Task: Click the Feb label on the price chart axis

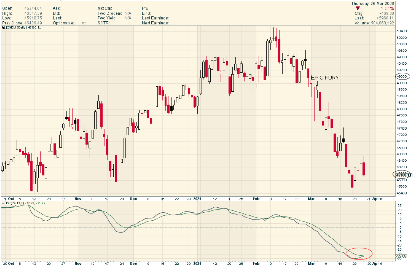Action: 256,199
